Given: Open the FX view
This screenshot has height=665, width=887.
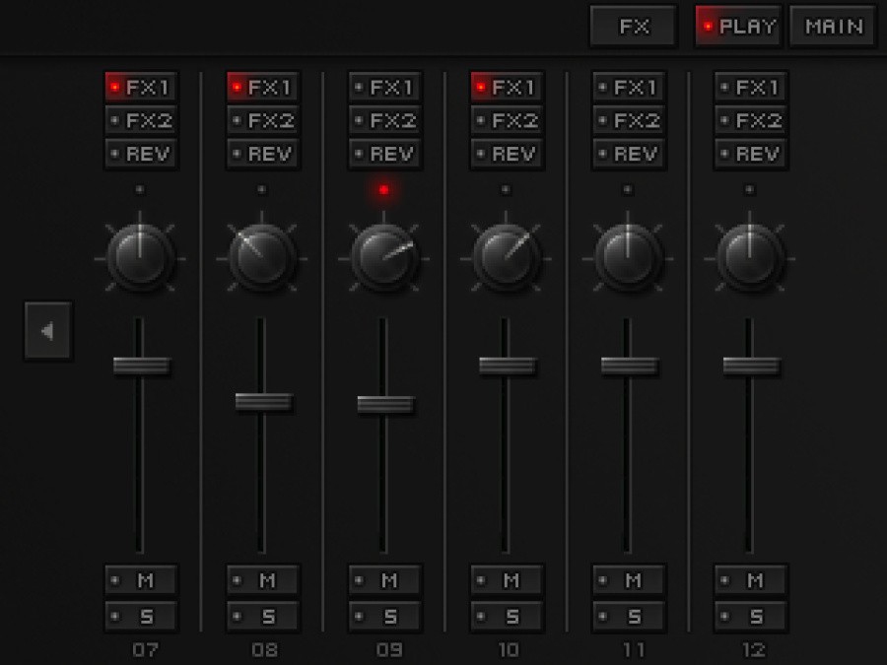Looking at the screenshot, I should [x=633, y=26].
